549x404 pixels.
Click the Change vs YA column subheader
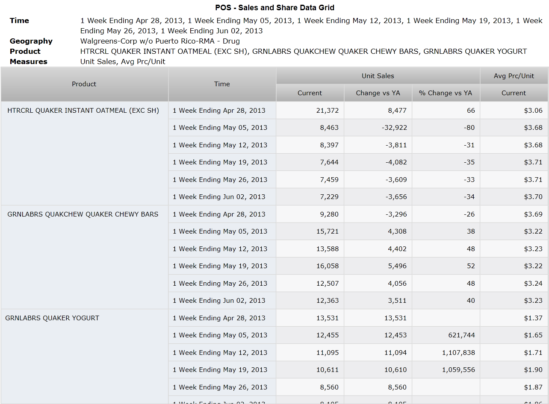(378, 93)
